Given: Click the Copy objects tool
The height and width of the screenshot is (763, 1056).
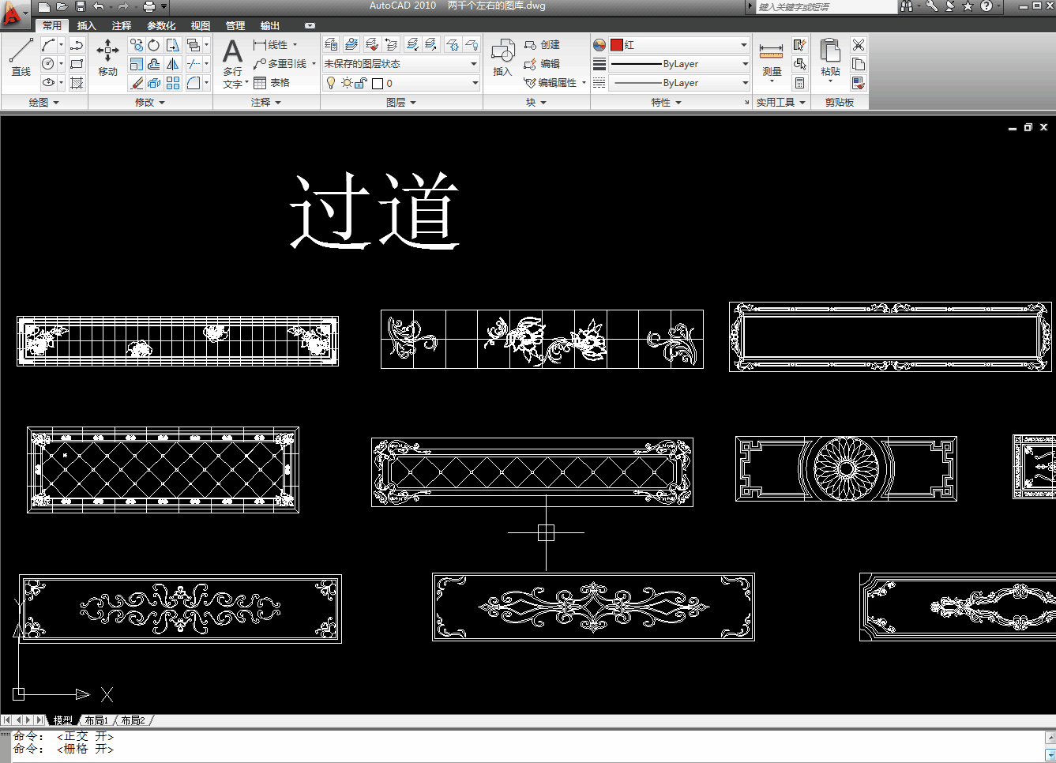Looking at the screenshot, I should pos(137,45).
